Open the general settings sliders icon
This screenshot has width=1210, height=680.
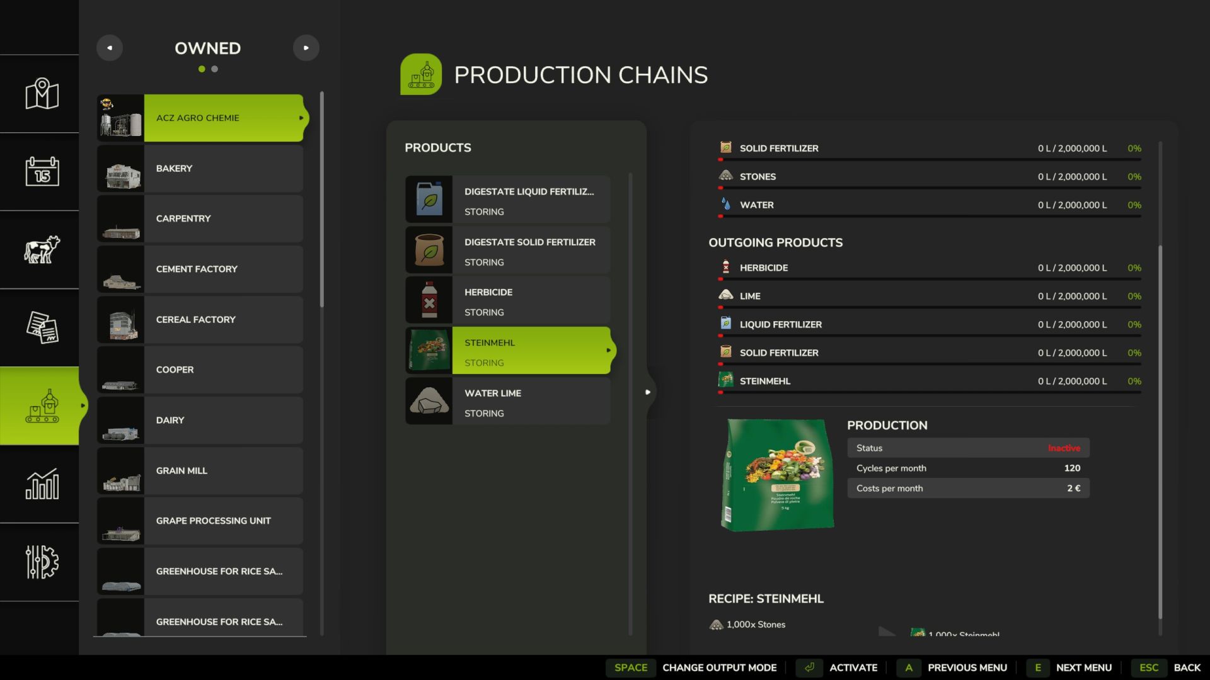(42, 562)
